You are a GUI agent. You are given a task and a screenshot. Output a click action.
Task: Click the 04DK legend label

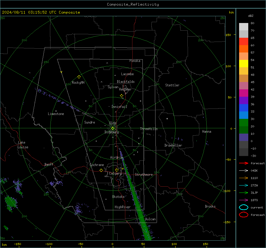pos(254,171)
